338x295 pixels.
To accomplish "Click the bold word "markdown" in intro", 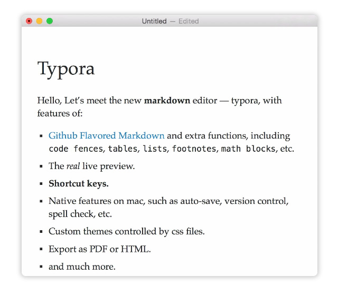I will pos(167,101).
